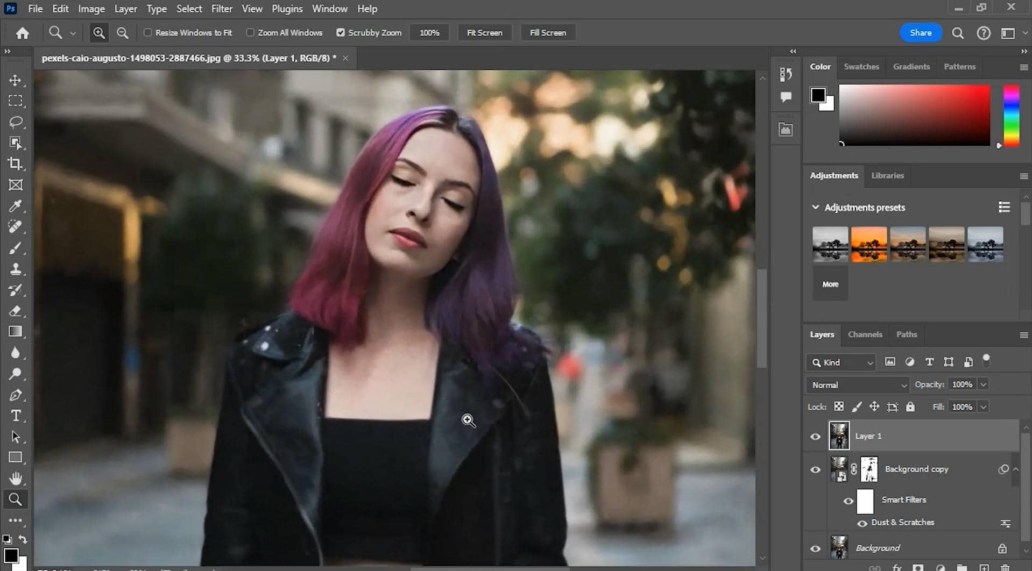Click the zoom out magnifier icon
Viewport: 1032px width, 571px height.
(x=123, y=33)
